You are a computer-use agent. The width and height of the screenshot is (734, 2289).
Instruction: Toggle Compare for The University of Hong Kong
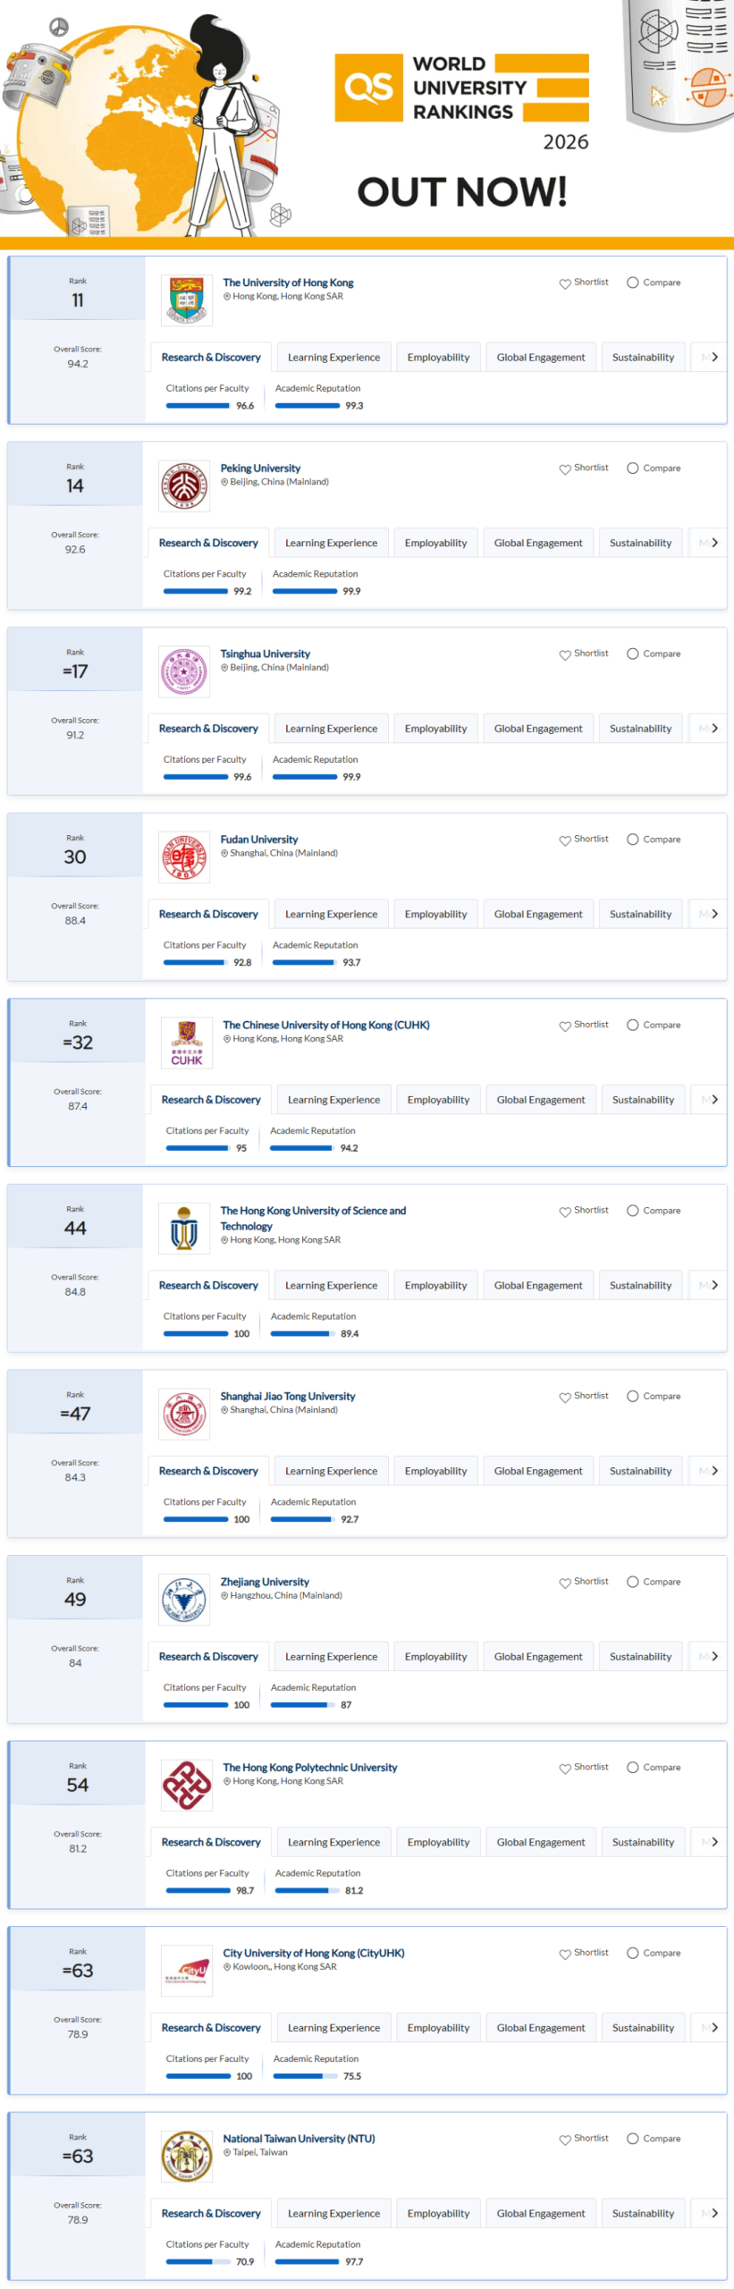point(654,283)
